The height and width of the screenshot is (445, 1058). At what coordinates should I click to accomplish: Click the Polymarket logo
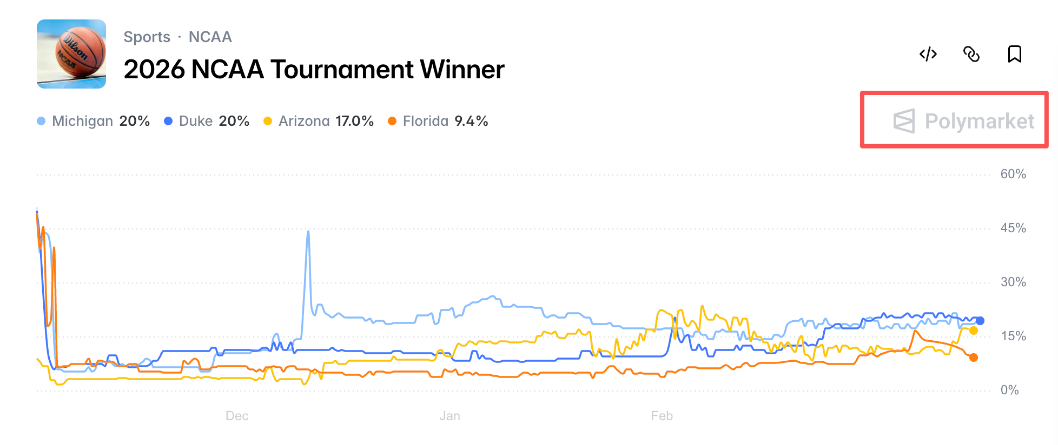click(963, 121)
